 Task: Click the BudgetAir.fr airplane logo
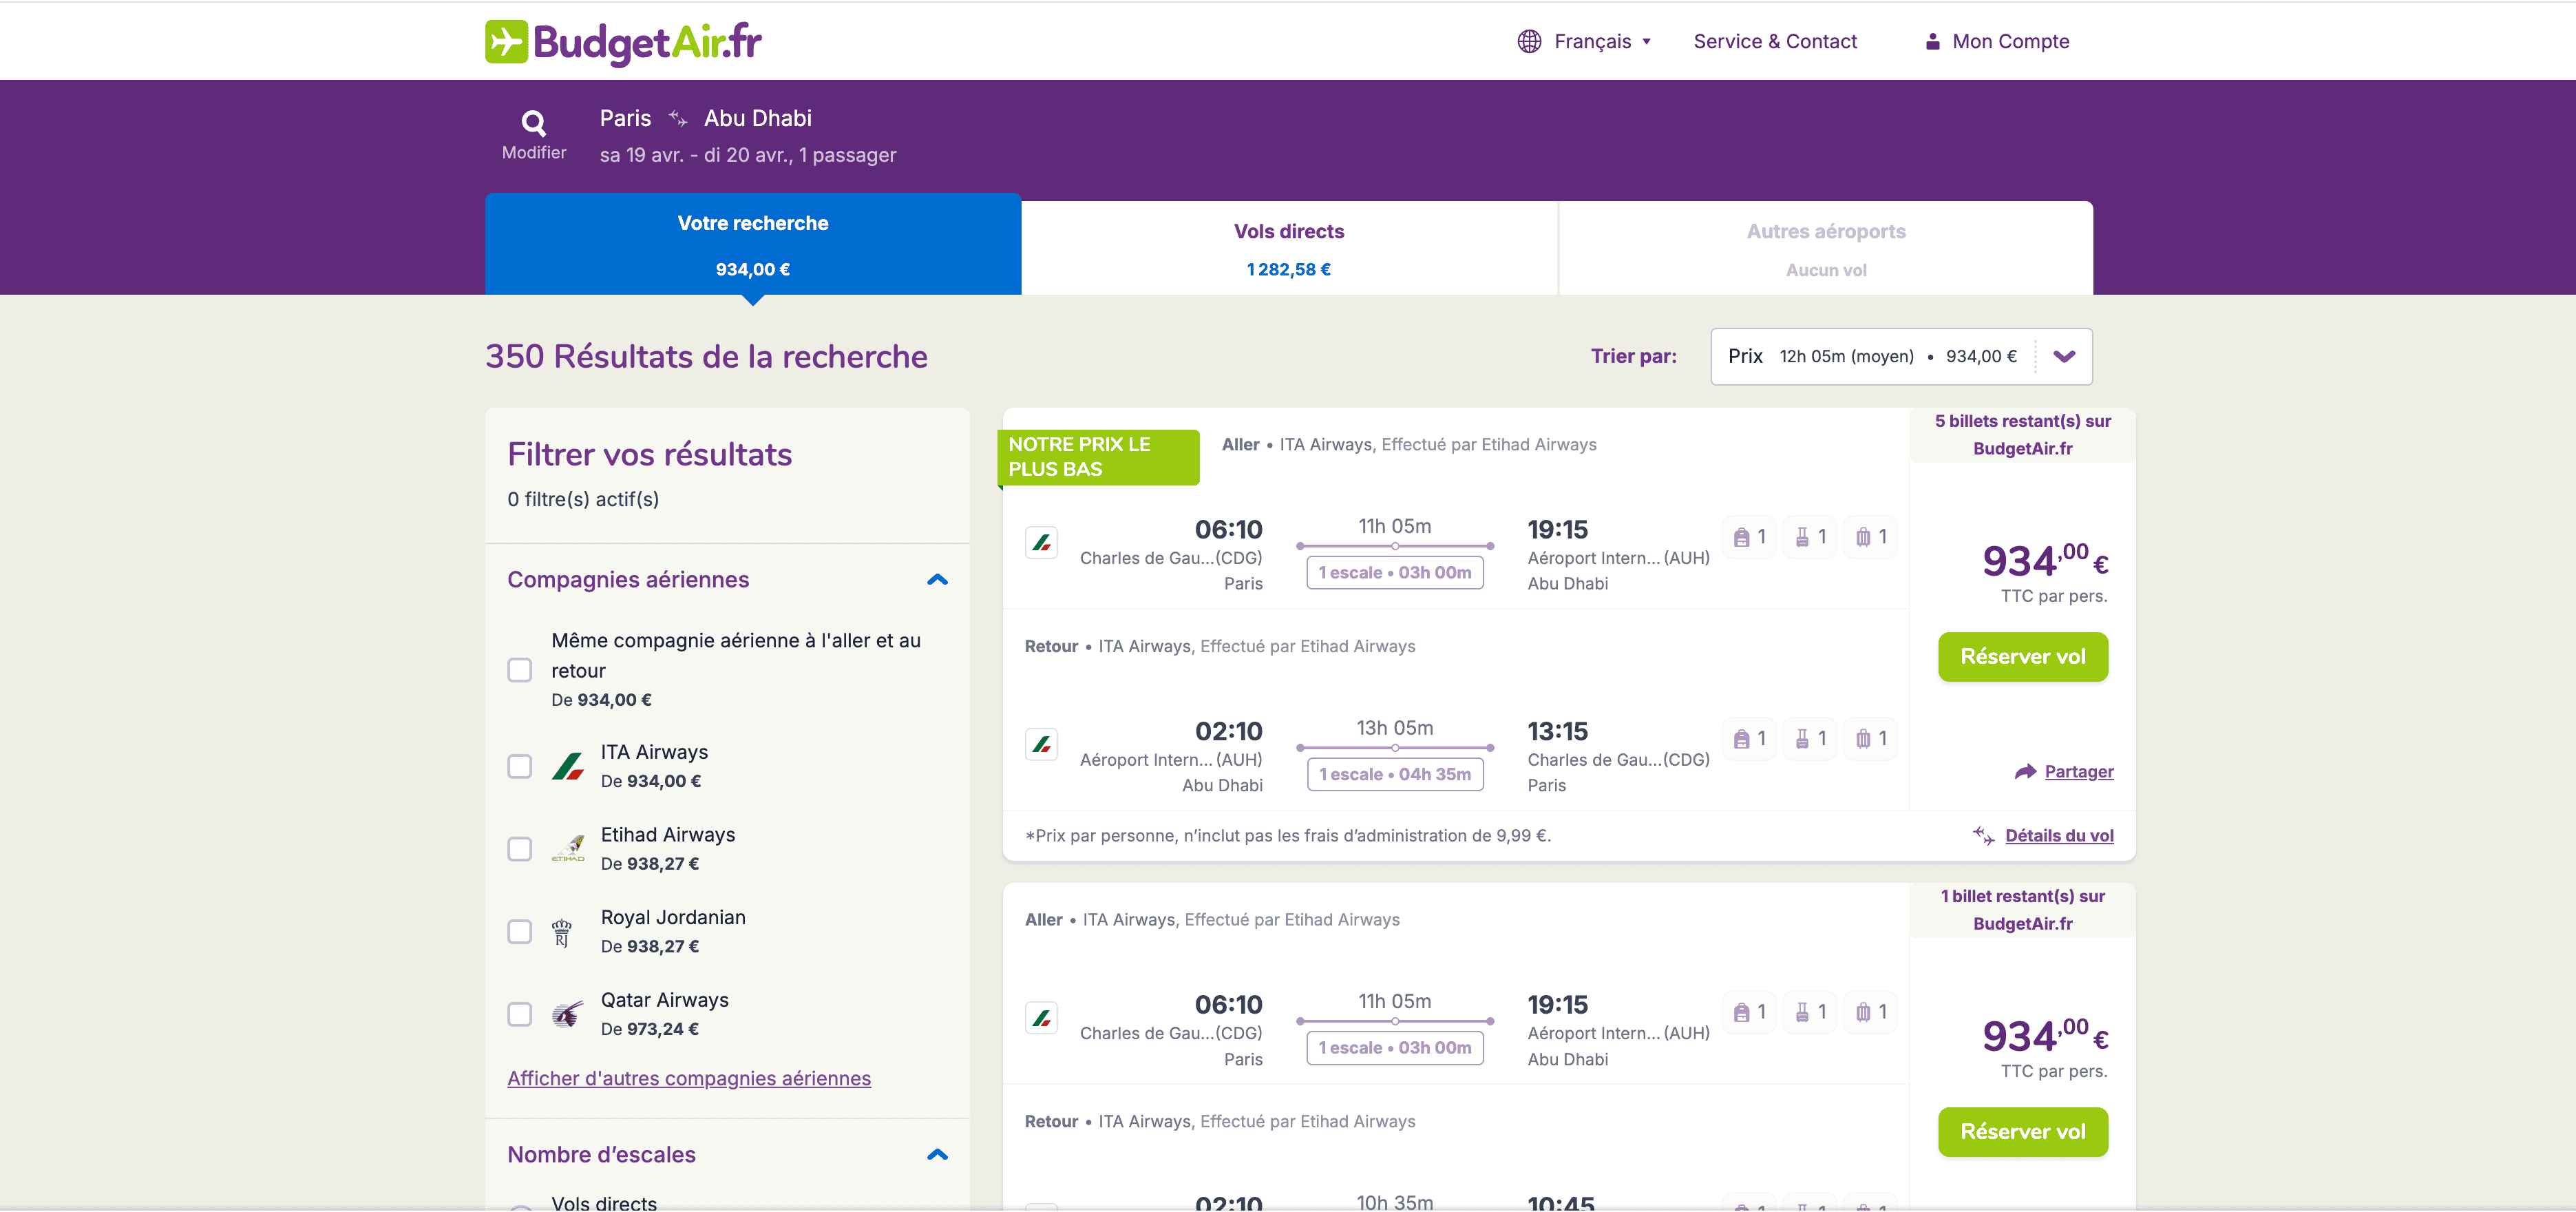pyautogui.click(x=506, y=42)
